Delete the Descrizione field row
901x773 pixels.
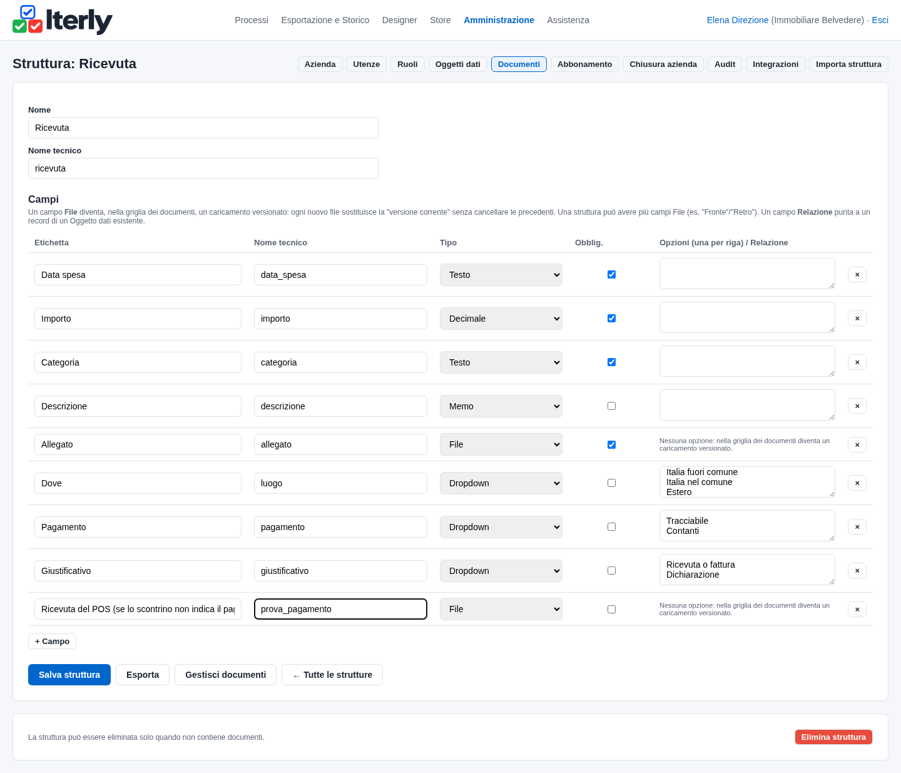coord(857,406)
